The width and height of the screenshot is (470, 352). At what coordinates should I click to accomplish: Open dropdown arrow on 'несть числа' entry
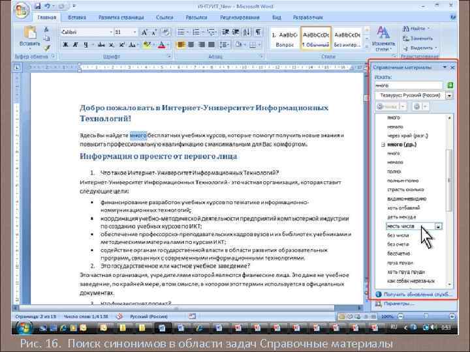pos(439,227)
